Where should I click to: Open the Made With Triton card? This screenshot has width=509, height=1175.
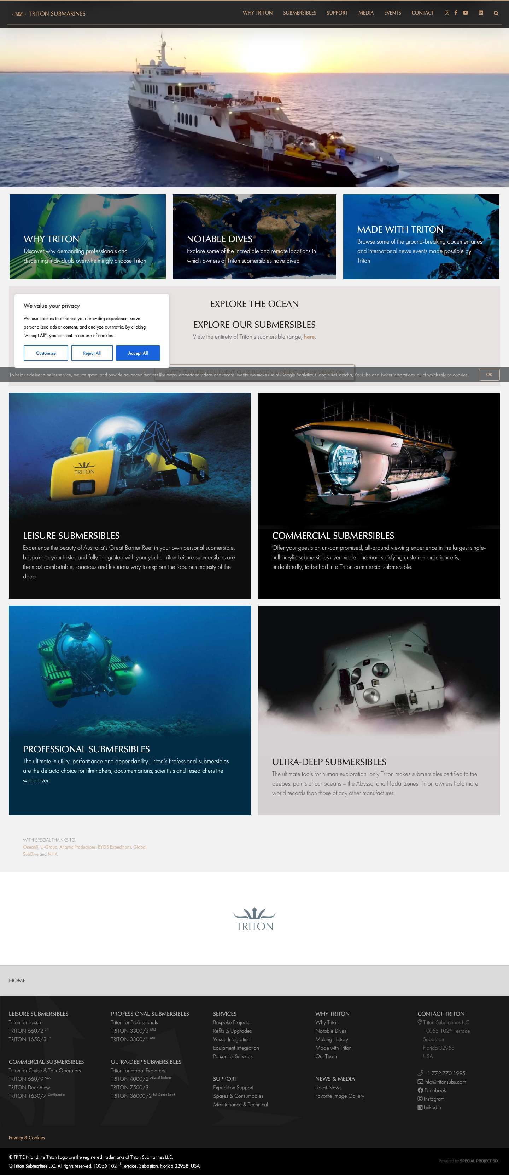click(x=421, y=237)
